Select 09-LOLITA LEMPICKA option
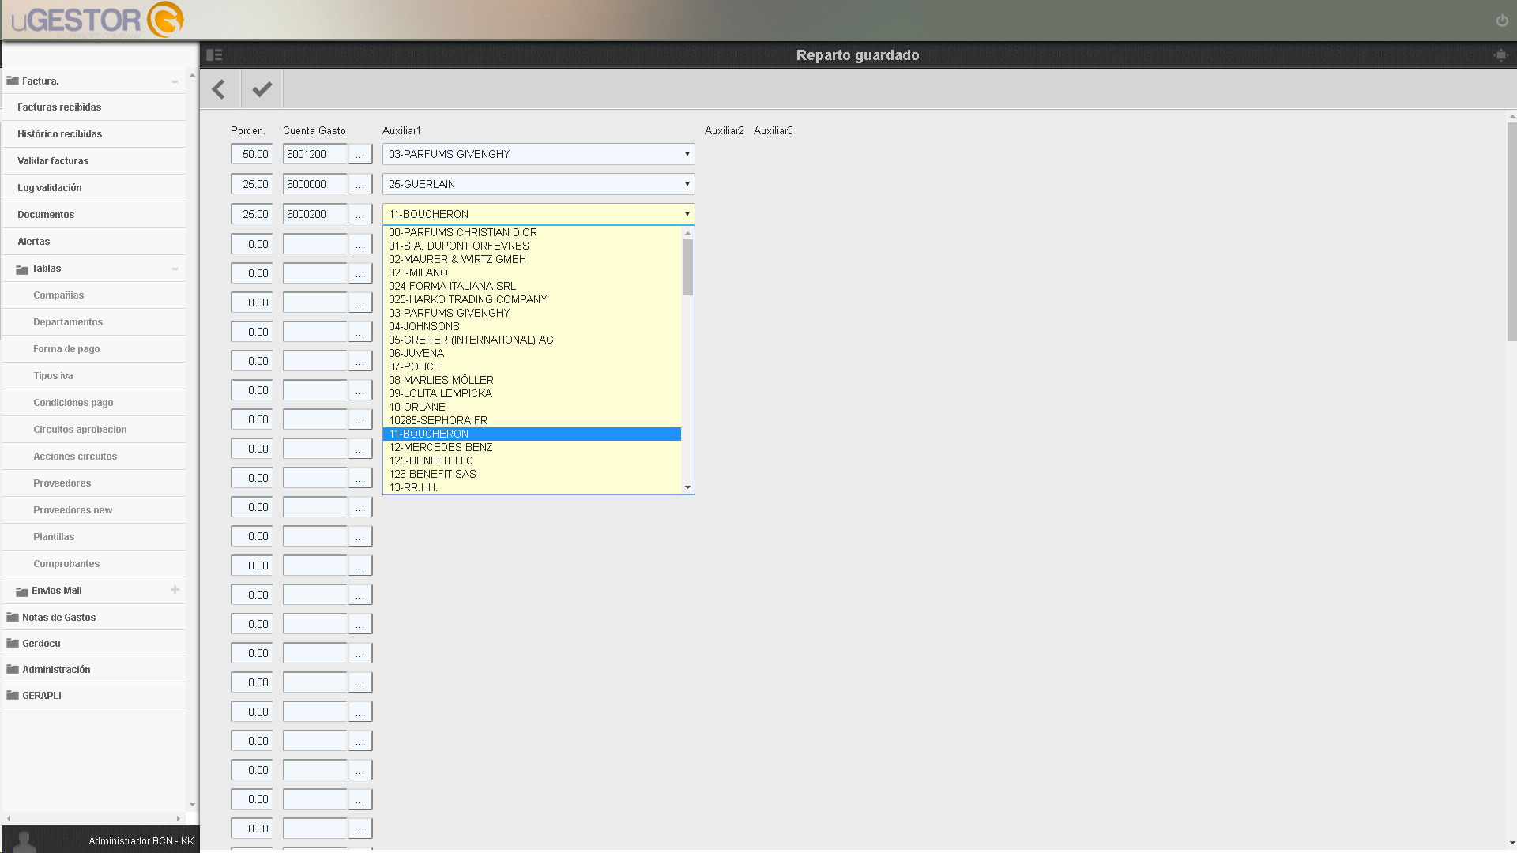Viewport: 1517px width, 853px height. pos(532,393)
